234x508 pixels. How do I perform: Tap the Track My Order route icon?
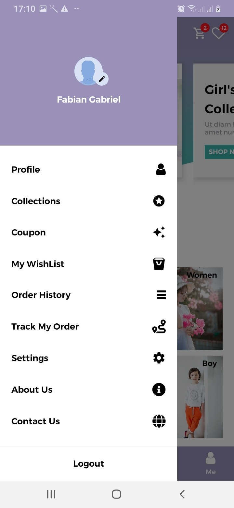pyautogui.click(x=159, y=327)
